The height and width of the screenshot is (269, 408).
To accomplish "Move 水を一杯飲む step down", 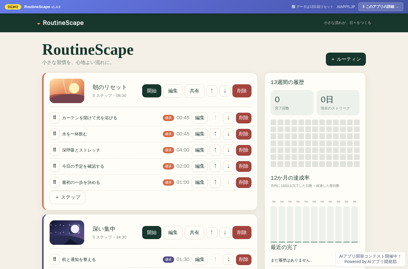I will coord(228,134).
